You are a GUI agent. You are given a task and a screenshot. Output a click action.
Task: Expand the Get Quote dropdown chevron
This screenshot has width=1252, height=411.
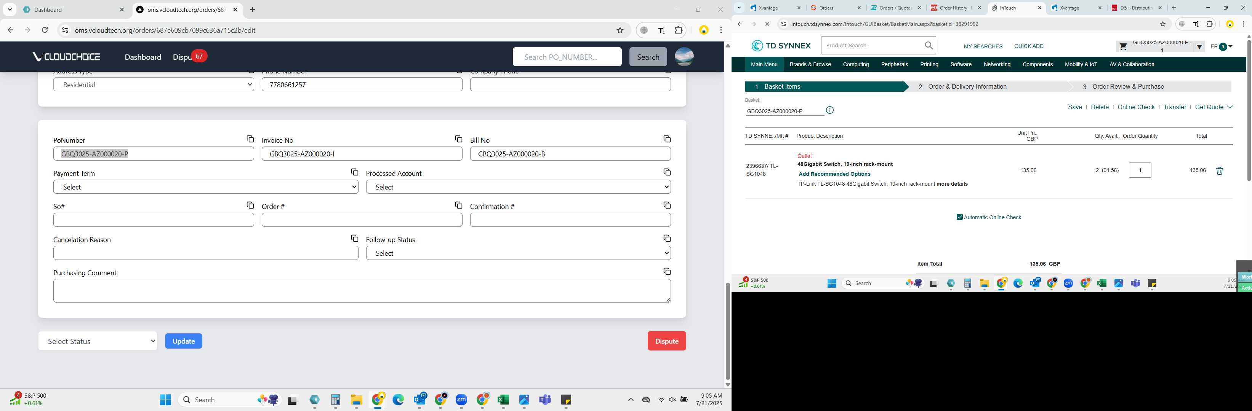[x=1230, y=107]
